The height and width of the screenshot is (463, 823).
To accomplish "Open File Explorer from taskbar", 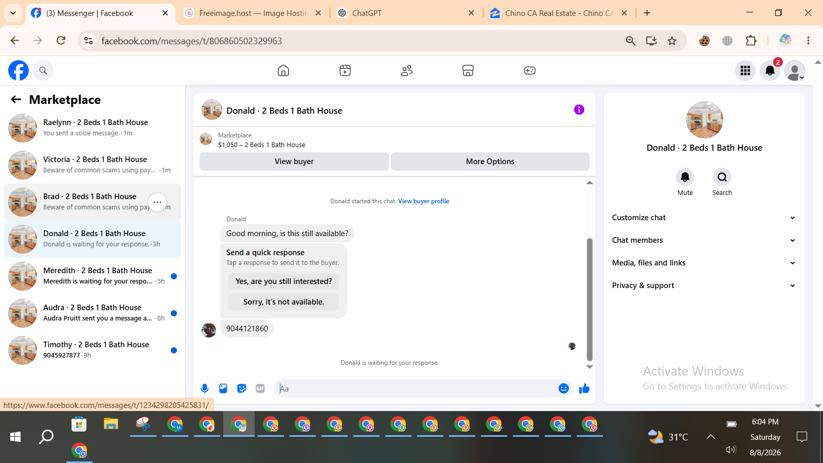I will click(111, 424).
